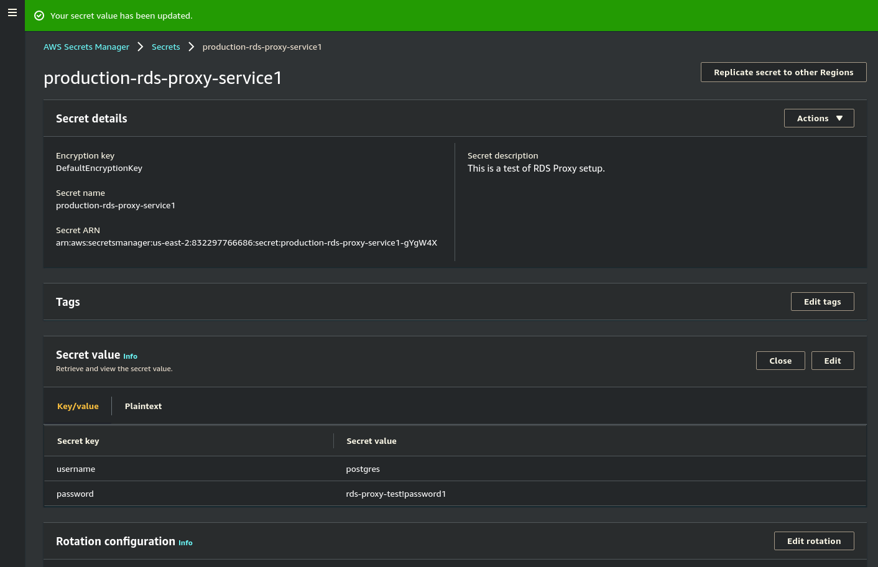Screen dimensions: 878x567
Task: Click the postgres username value
Action: click(x=363, y=469)
